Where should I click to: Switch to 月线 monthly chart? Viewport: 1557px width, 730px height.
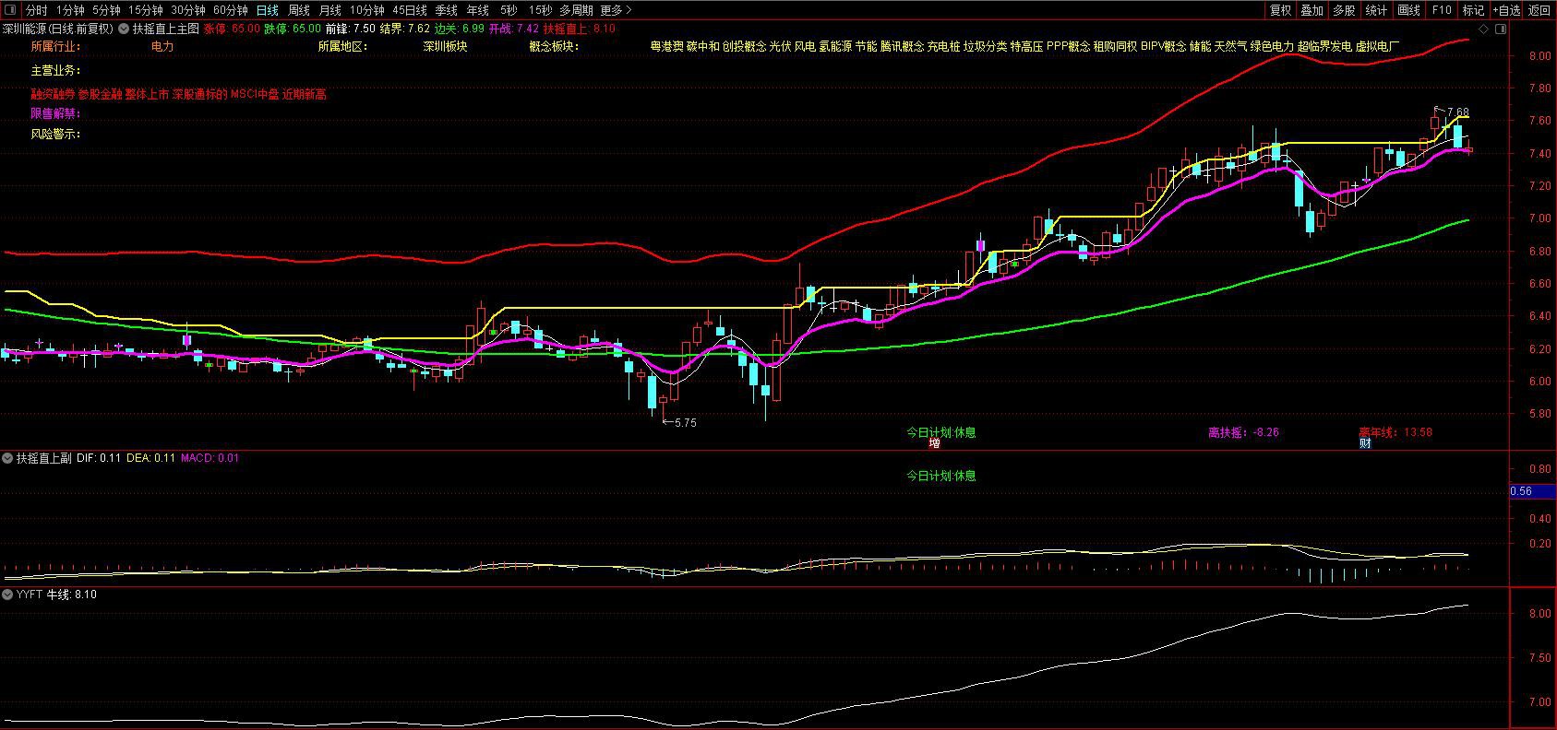pos(329,10)
